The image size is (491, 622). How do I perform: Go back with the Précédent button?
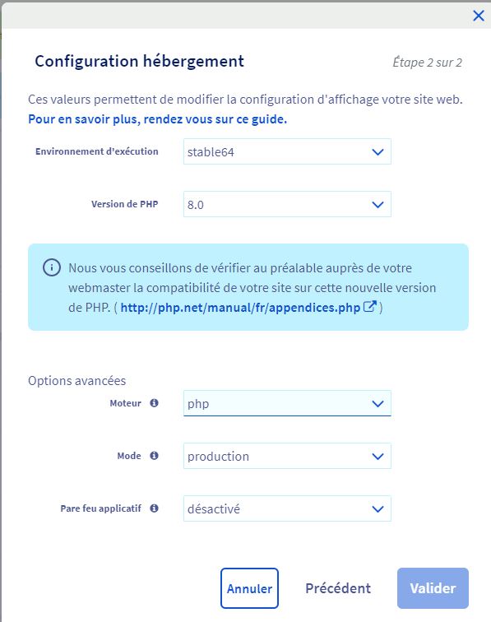click(338, 588)
